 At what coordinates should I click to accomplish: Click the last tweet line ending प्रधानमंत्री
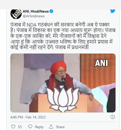pos(49,47)
